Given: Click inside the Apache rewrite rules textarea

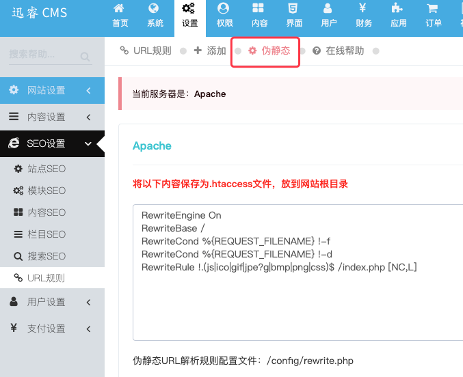Looking at the screenshot, I should pyautogui.click(x=298, y=273).
